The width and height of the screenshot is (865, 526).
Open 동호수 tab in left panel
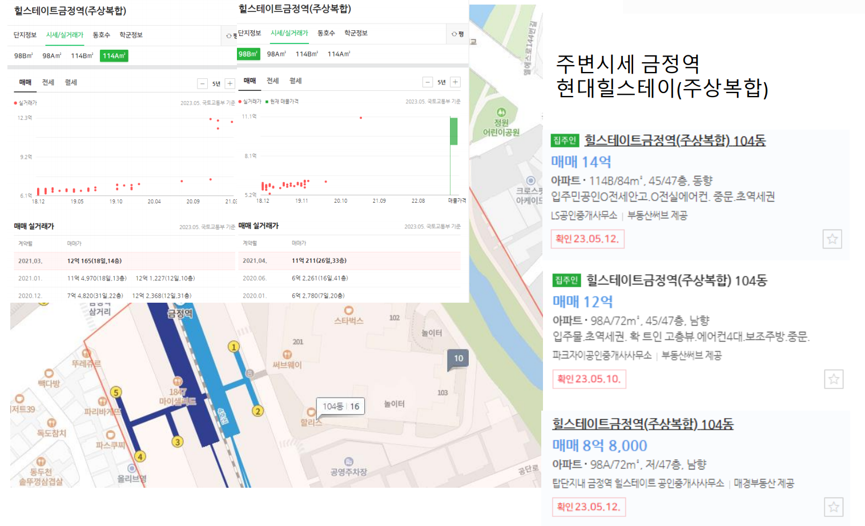101,35
